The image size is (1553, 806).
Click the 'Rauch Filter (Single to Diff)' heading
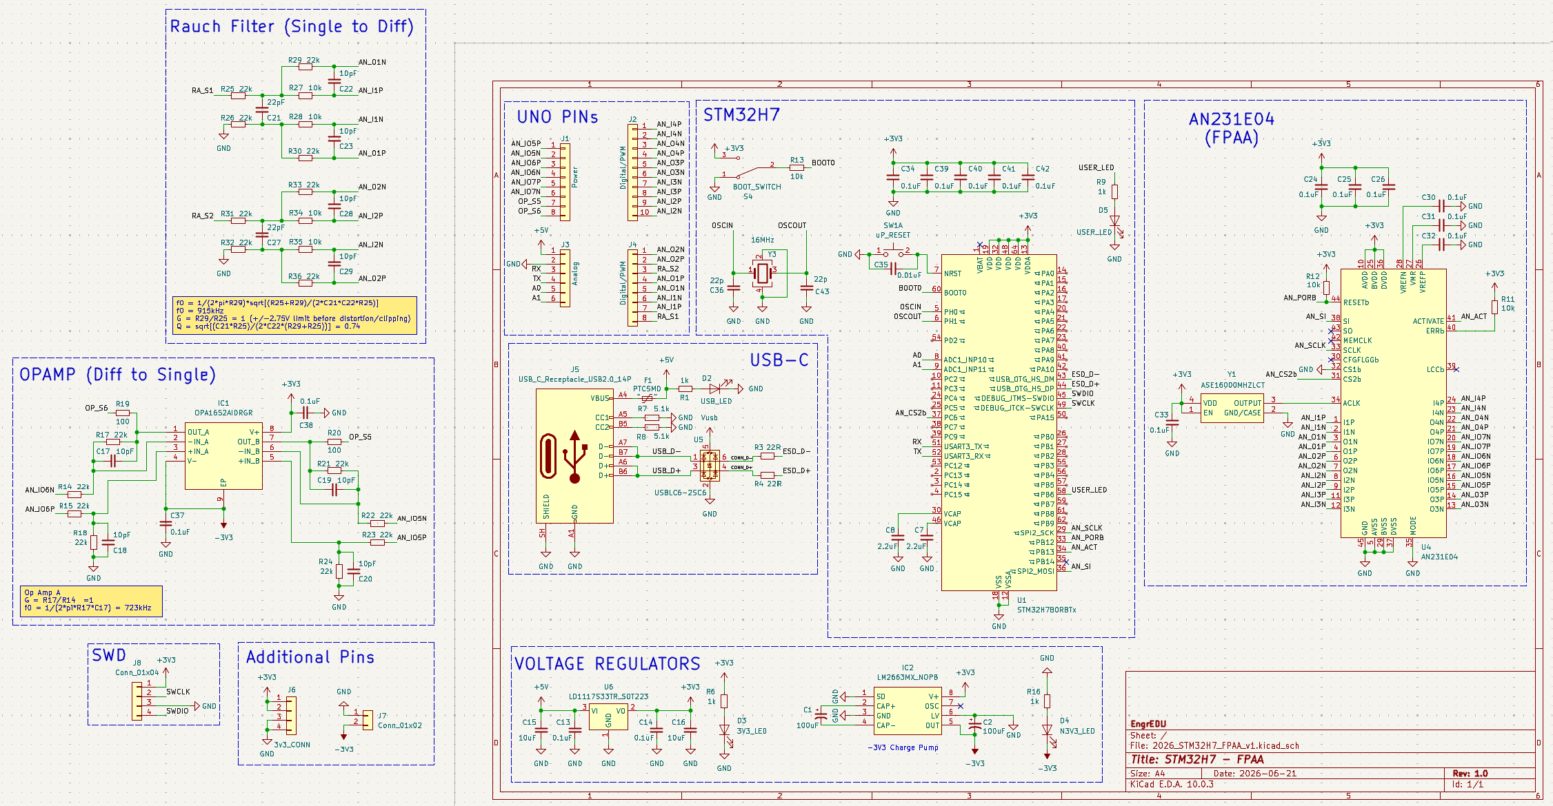tap(292, 27)
